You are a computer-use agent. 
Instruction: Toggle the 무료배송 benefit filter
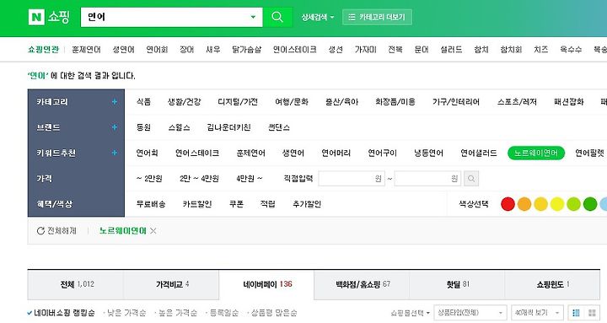tap(151, 204)
